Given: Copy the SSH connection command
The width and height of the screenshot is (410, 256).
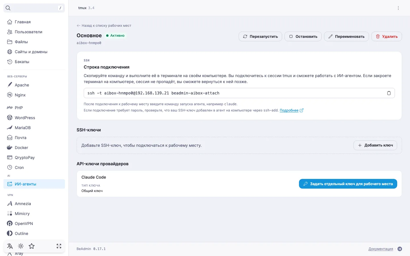Looking at the screenshot, I should 389,93.
